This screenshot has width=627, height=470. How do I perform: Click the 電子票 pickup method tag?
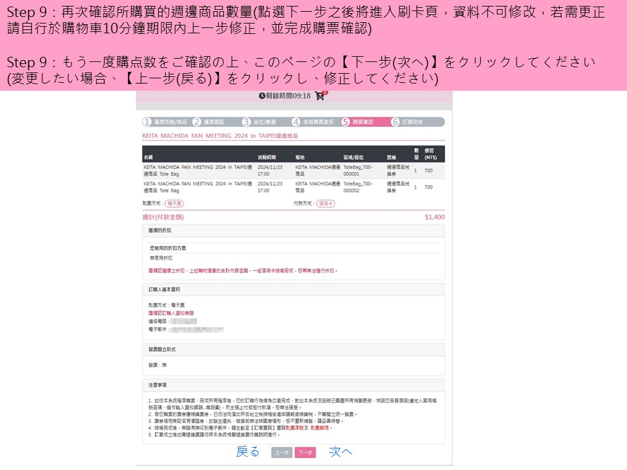(174, 204)
